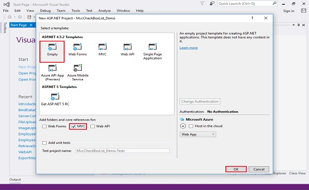Click the Navigate Forward toolbar arrow
The image size is (309, 190).
pos(20,17)
